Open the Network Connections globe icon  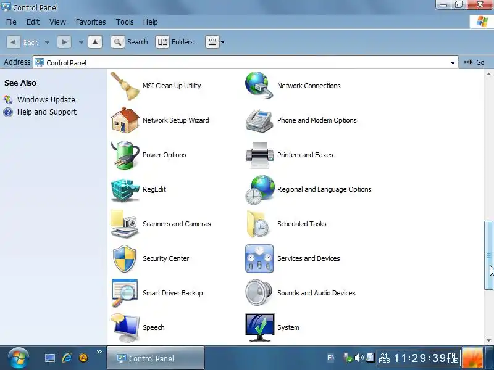259,86
